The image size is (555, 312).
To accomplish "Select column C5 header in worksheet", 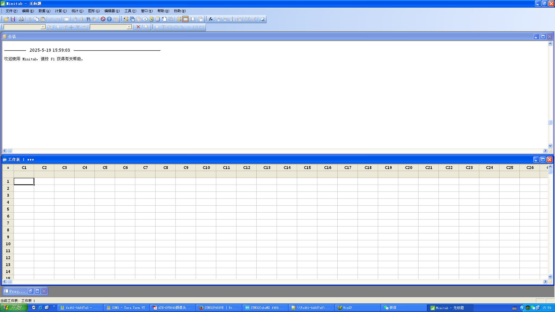I will pos(105,168).
